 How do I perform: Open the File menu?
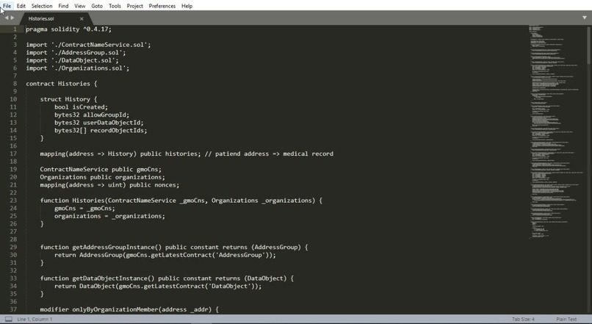[7, 6]
